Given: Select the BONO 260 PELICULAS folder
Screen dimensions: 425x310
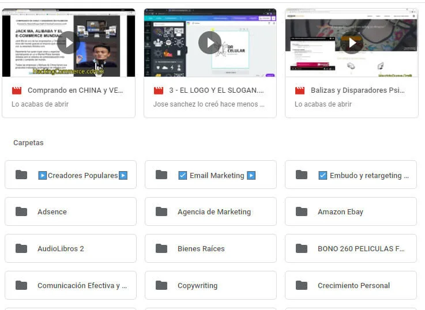Looking at the screenshot, I should tap(360, 248).
